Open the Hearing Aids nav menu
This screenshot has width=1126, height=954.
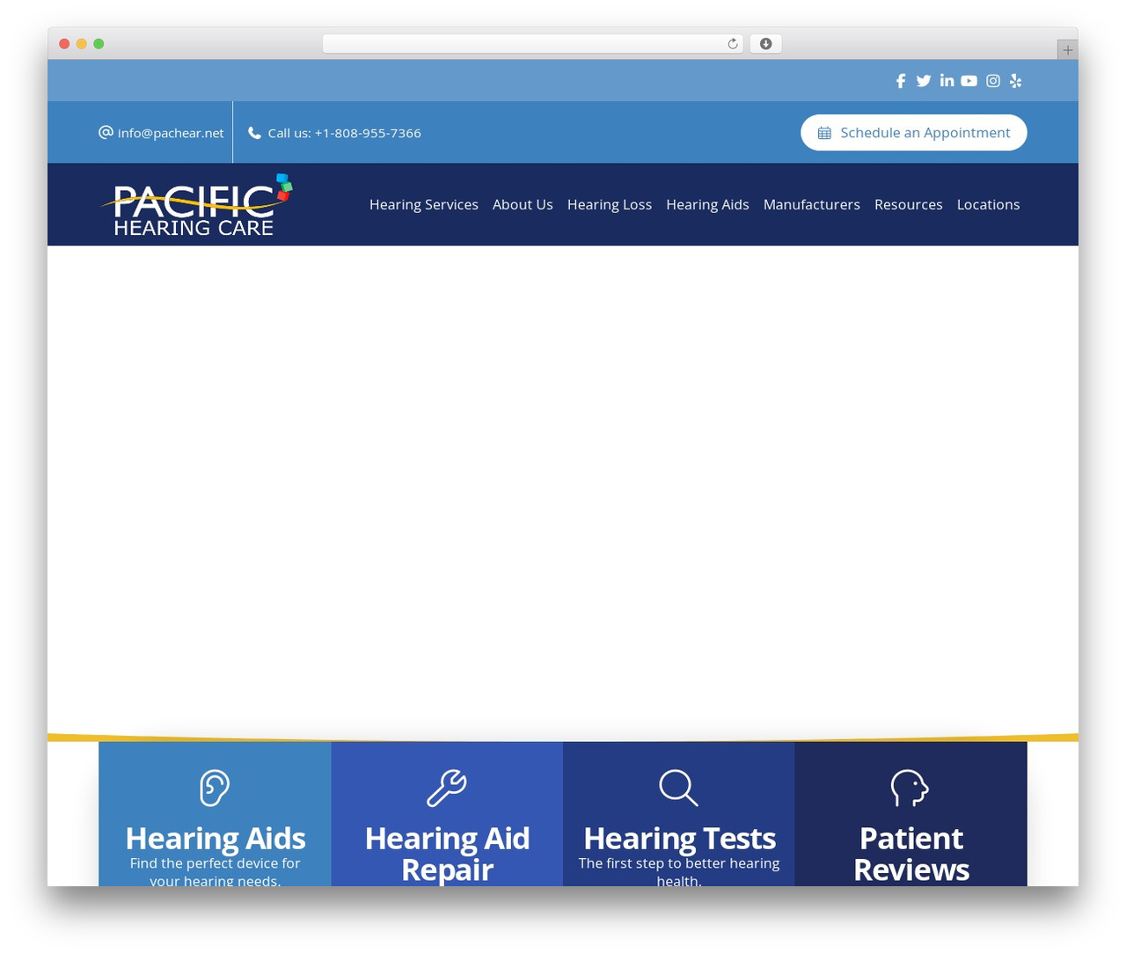click(x=707, y=204)
